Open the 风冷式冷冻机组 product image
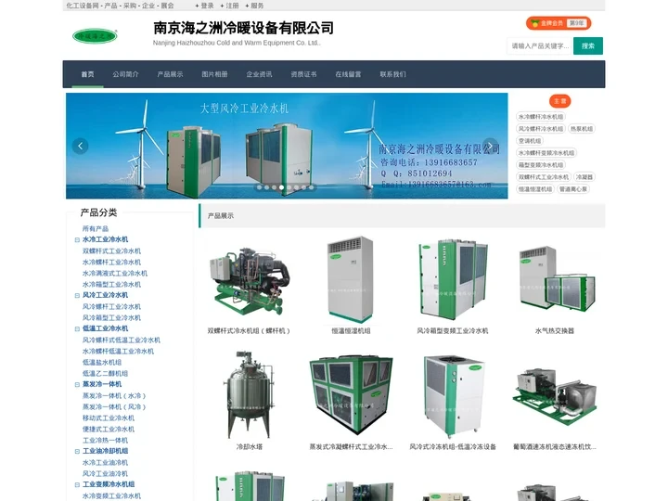Viewport: 668px width, 501px height. (x=453, y=396)
